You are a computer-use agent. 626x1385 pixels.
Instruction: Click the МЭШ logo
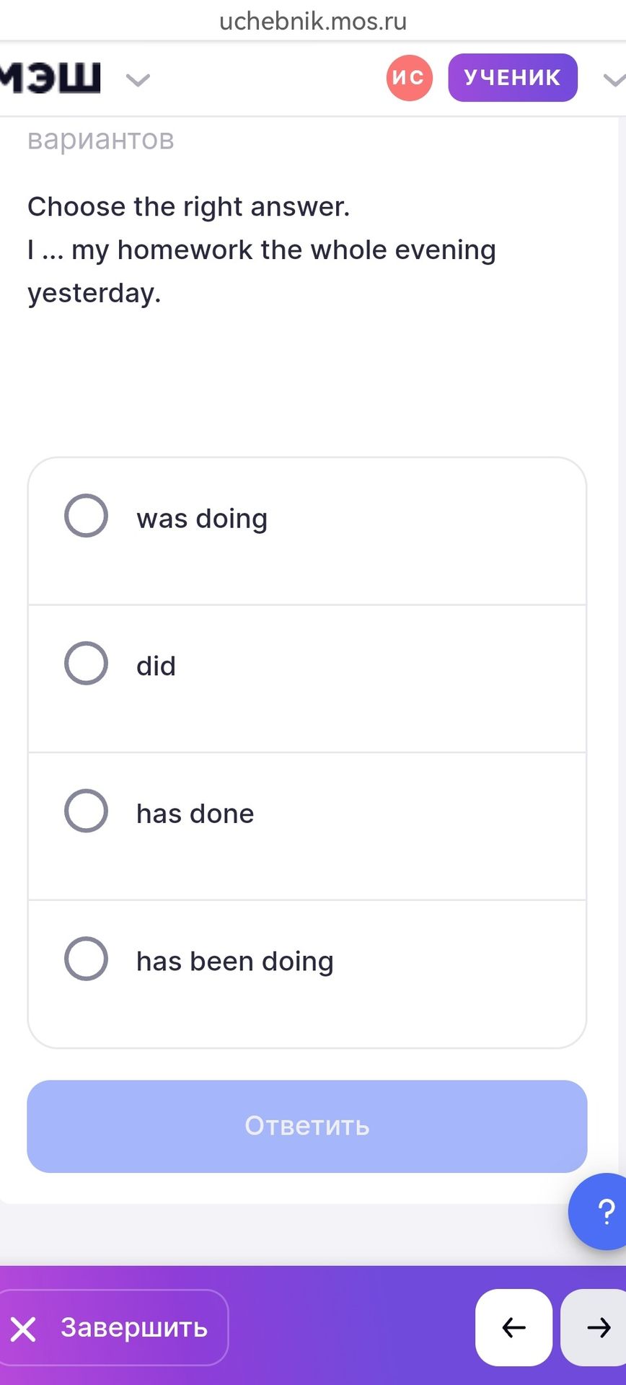[50, 78]
